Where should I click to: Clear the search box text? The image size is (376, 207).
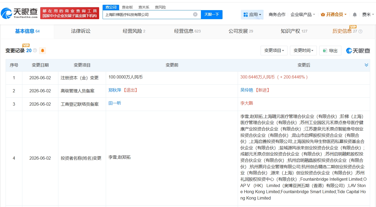[195, 14]
